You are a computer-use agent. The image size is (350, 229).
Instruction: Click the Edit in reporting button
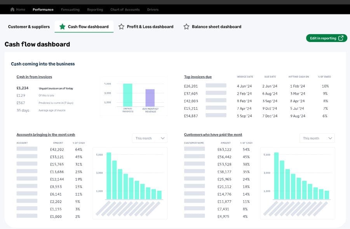click(x=326, y=38)
